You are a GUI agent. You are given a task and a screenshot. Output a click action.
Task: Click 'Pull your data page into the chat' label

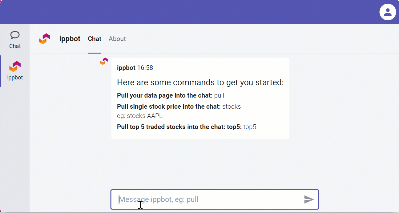pos(165,95)
